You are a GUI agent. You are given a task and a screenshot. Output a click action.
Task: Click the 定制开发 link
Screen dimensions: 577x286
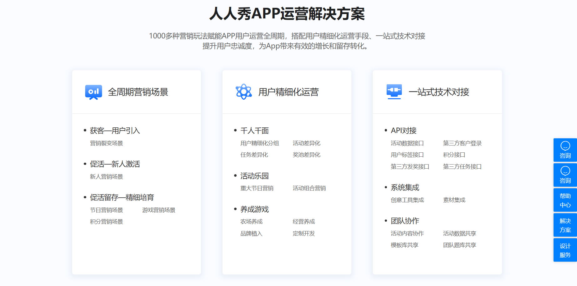(304, 234)
